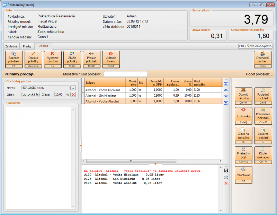The width and height of the screenshot is (277, 215).
Task: Remove partner discount with red X
Action: coord(73,95)
